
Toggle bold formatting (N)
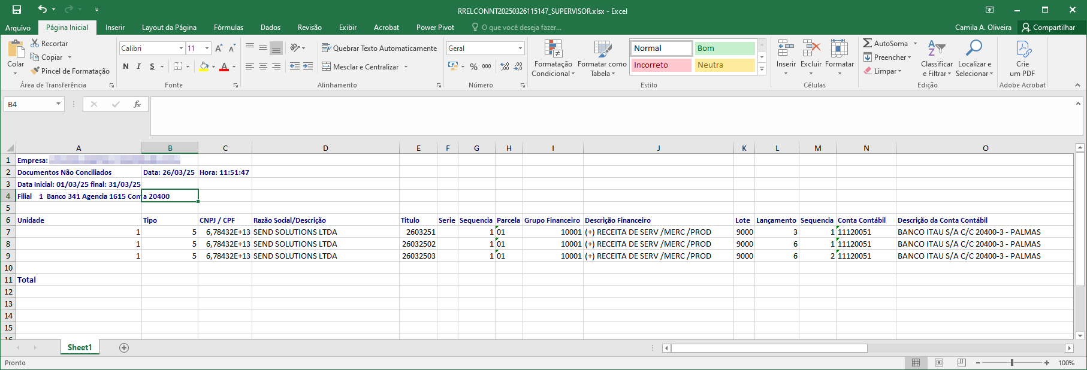coord(126,66)
